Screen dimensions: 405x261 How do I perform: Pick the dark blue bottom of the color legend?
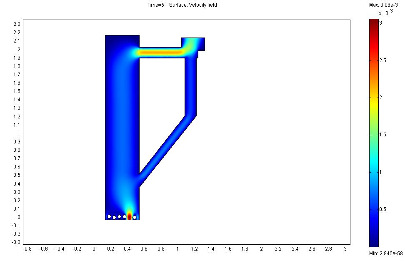[374, 244]
